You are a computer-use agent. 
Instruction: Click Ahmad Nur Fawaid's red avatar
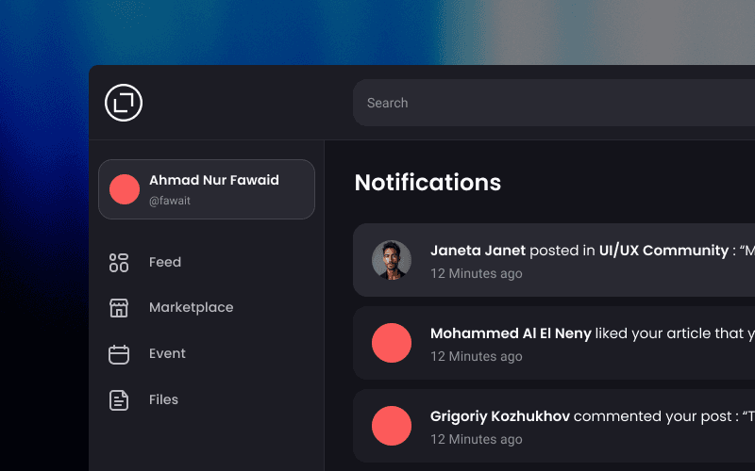tap(125, 189)
